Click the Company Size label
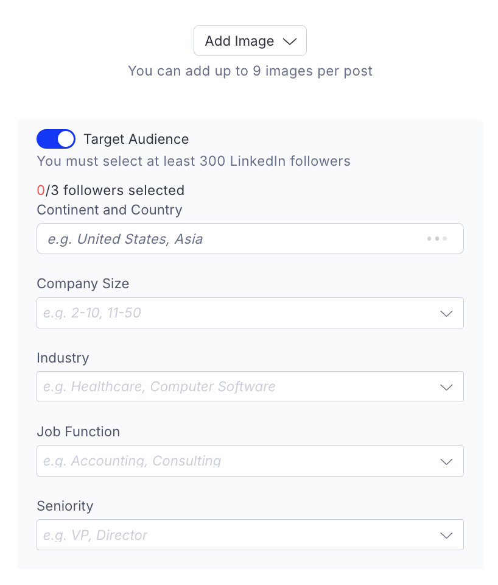 pos(83,283)
